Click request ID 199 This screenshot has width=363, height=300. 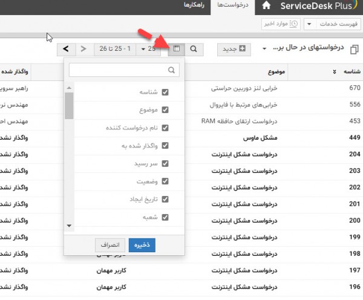(x=355, y=237)
